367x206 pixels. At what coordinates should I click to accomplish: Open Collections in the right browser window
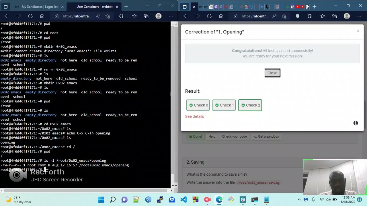pyautogui.click(x=335, y=16)
